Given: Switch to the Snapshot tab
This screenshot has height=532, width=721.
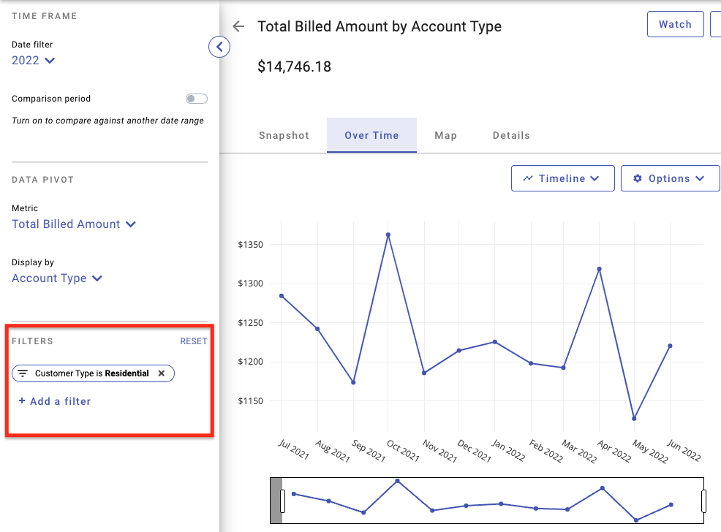Looking at the screenshot, I should [x=283, y=135].
